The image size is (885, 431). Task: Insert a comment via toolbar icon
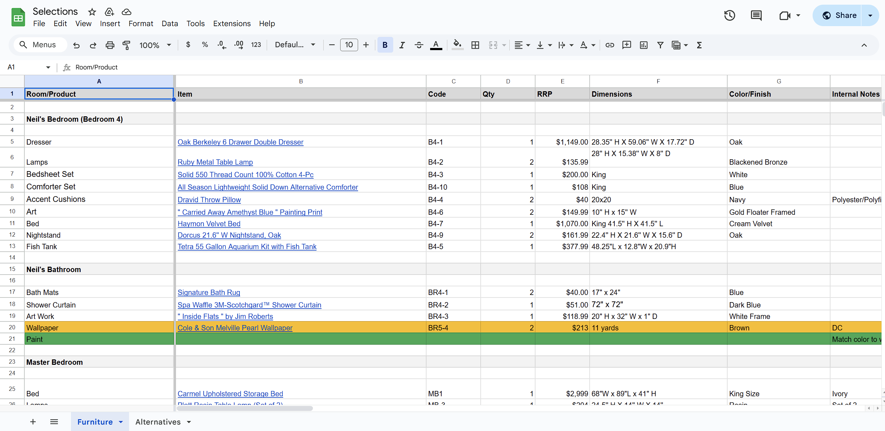[627, 45]
